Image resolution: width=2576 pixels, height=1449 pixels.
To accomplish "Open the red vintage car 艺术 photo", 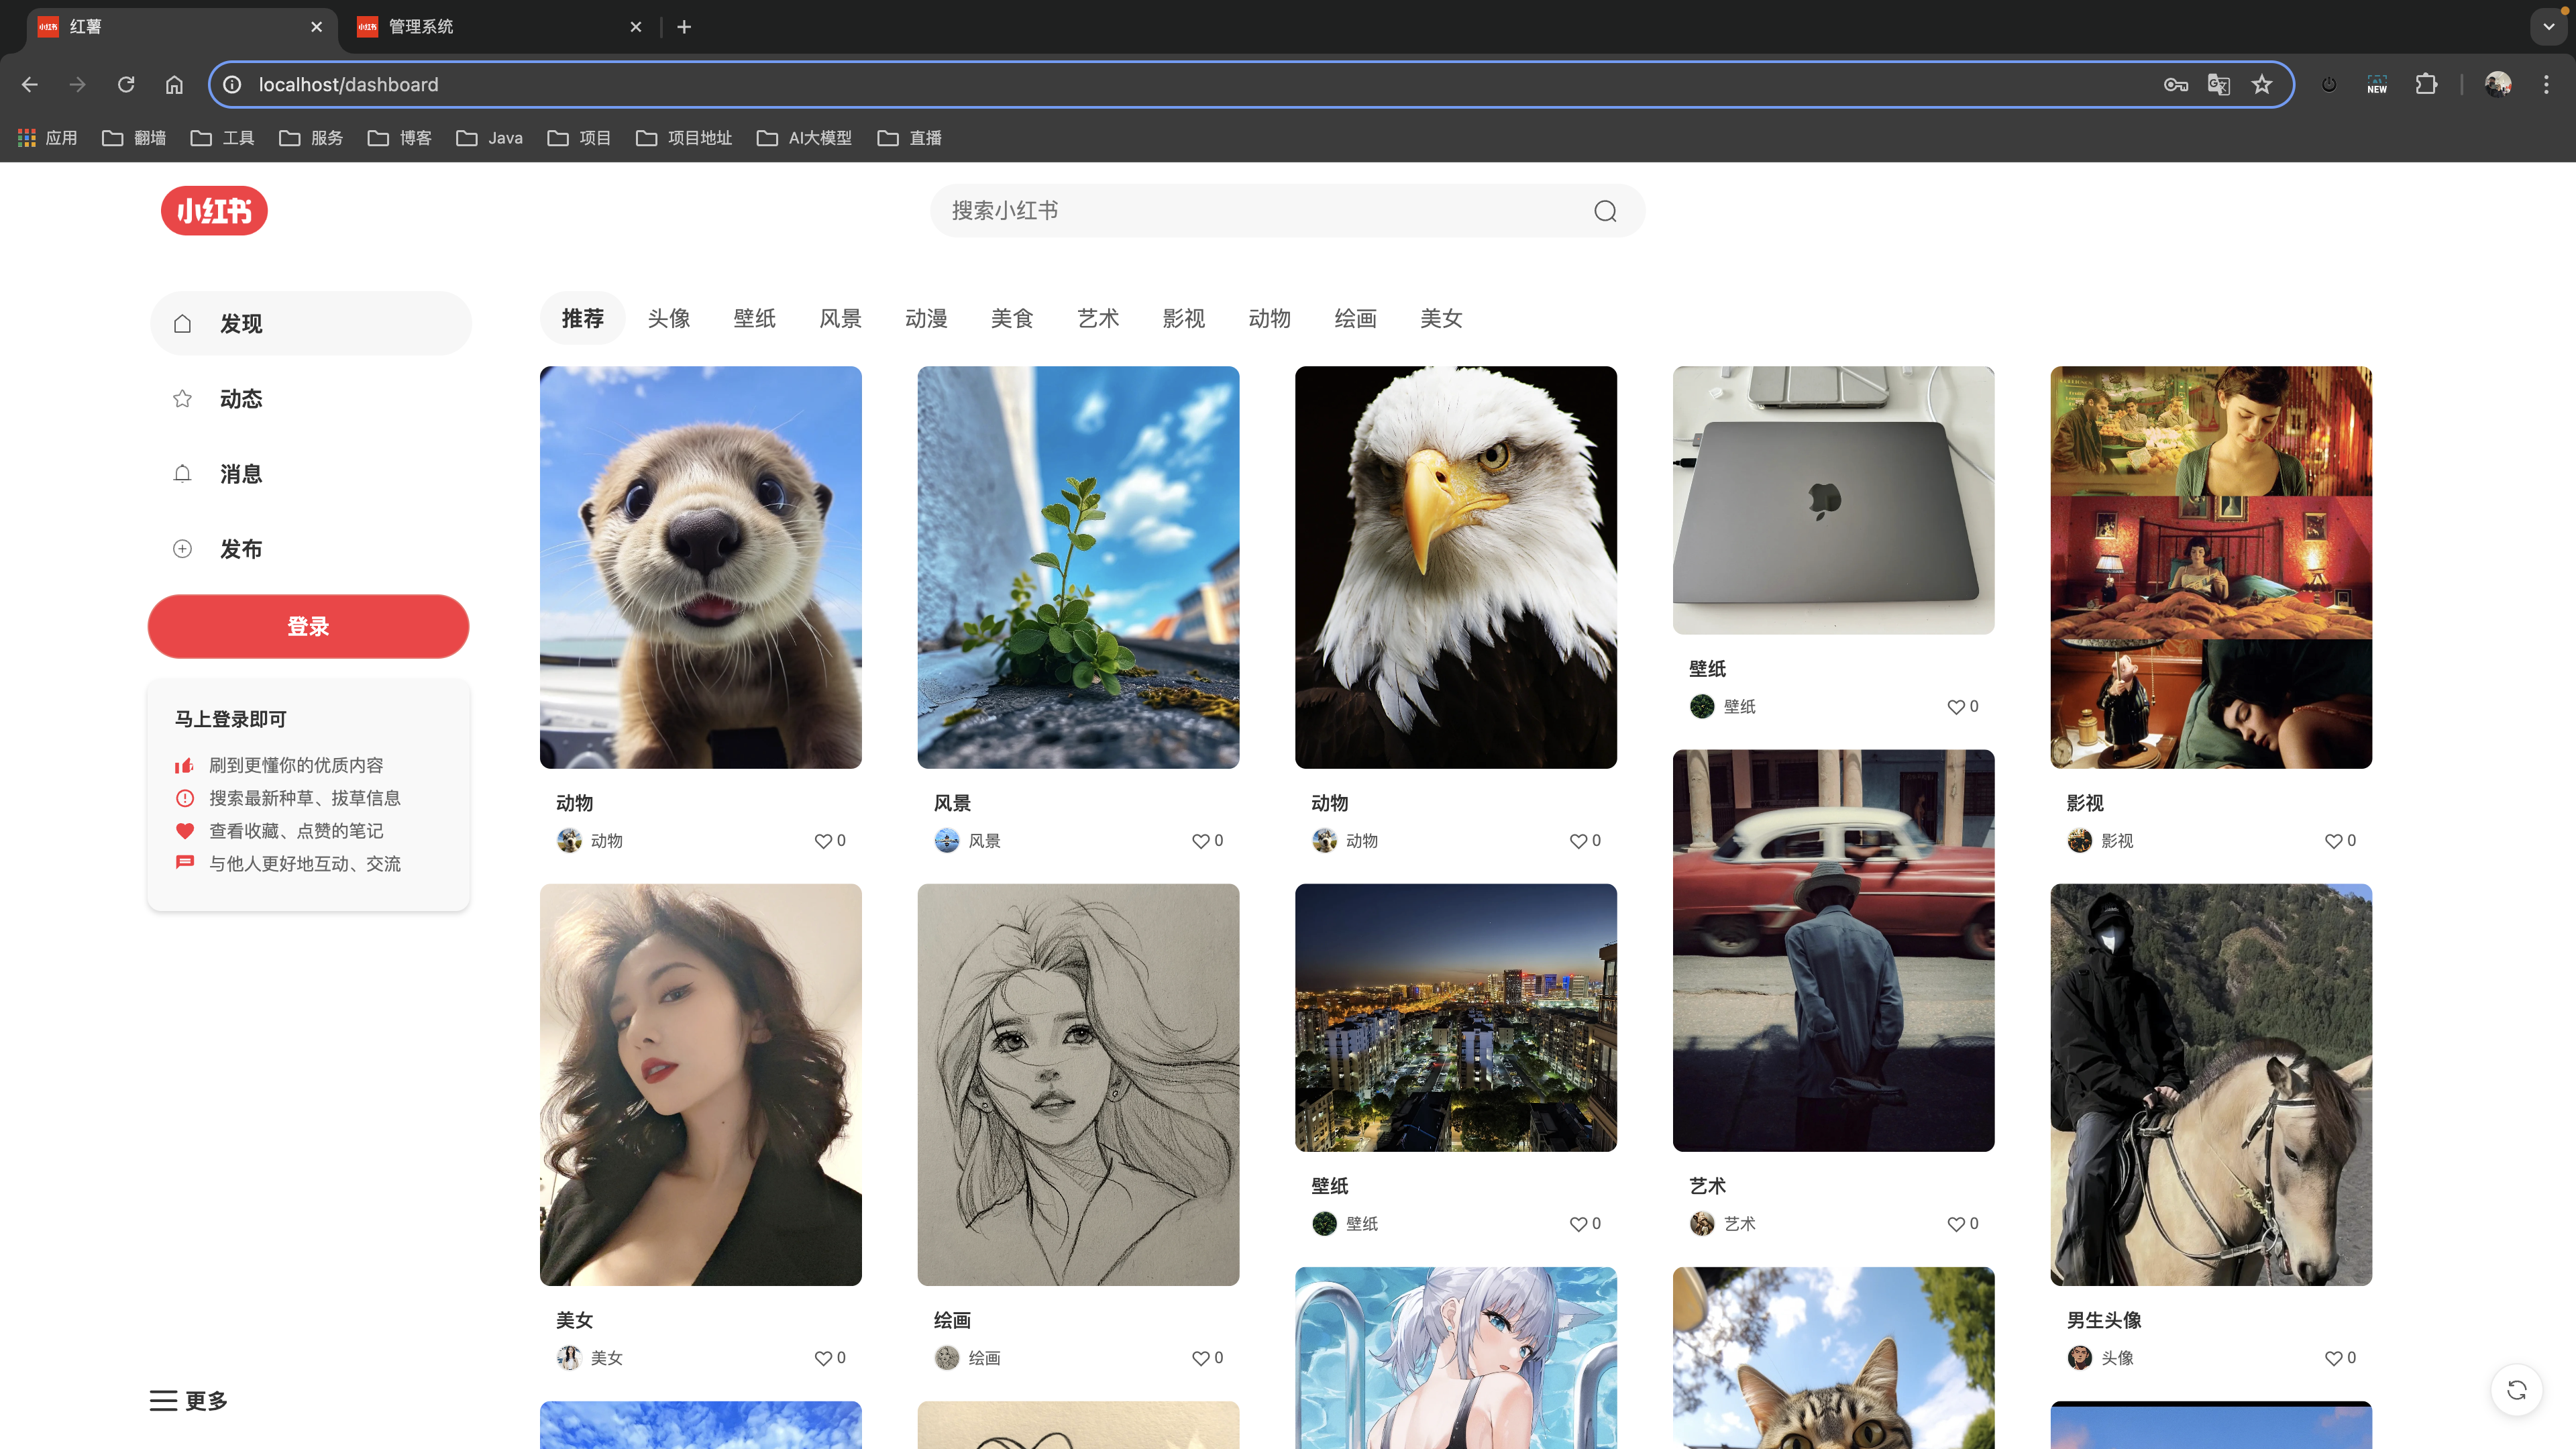I will [1834, 951].
